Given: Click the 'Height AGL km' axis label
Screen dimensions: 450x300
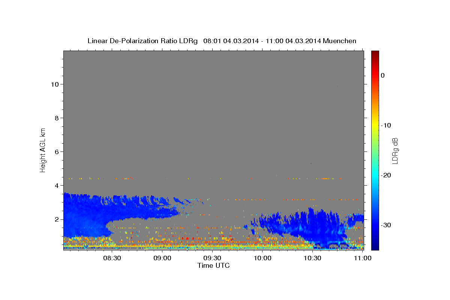Looking at the screenshot, I should [43, 150].
